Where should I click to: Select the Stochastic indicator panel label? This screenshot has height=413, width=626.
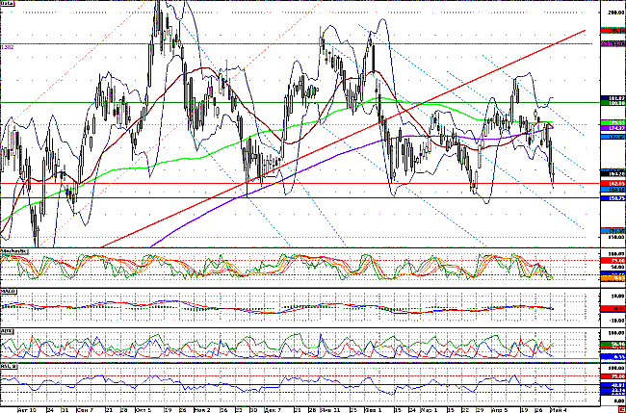13,251
